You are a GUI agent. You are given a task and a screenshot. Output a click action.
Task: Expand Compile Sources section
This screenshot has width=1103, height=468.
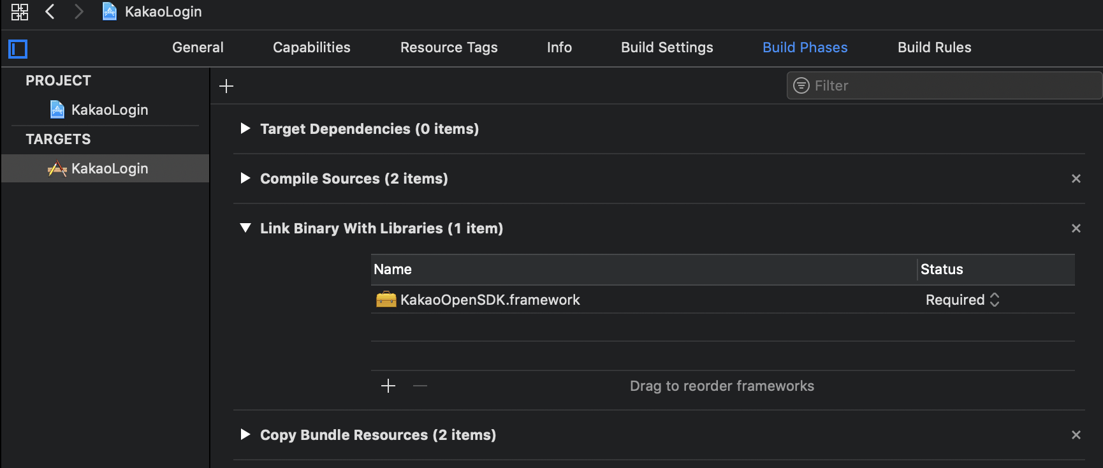(x=245, y=178)
